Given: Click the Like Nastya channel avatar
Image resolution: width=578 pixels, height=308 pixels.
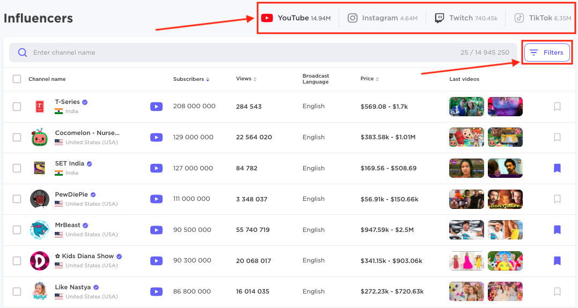Looking at the screenshot, I should 39,291.
